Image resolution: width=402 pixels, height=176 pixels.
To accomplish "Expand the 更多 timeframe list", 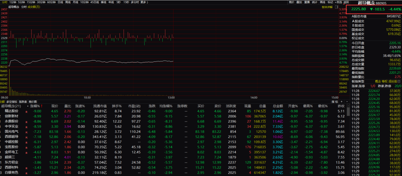I will 144,2.
